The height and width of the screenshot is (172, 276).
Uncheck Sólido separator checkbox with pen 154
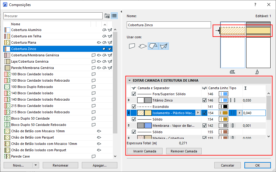134,119
